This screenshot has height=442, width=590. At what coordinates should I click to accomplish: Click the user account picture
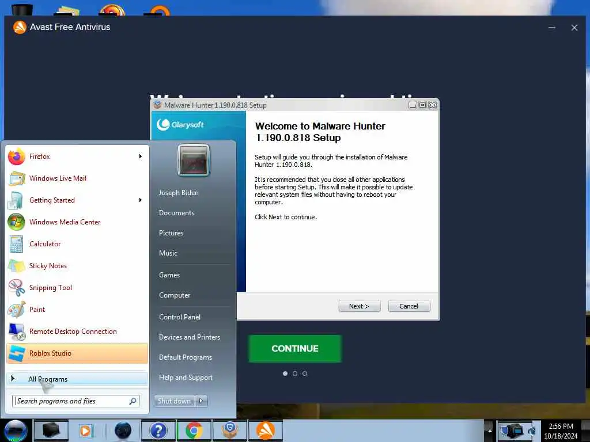pos(194,161)
